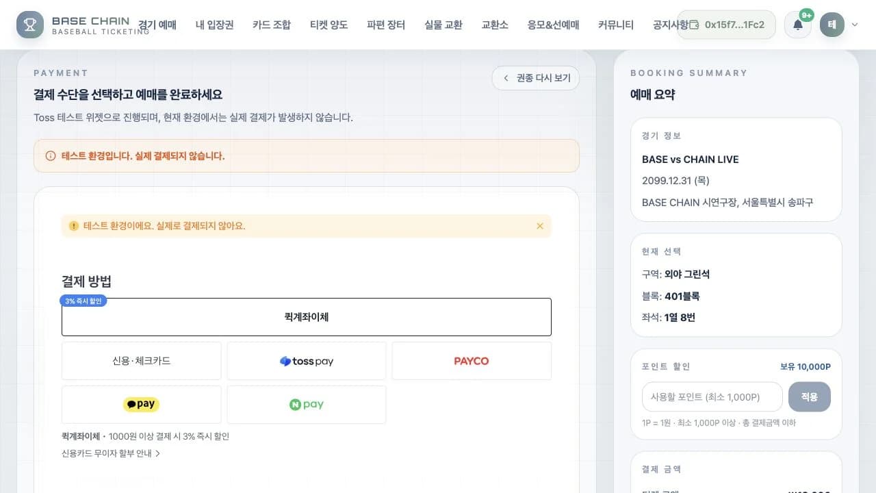Click the date 2099.12.31 (목)

(675, 181)
